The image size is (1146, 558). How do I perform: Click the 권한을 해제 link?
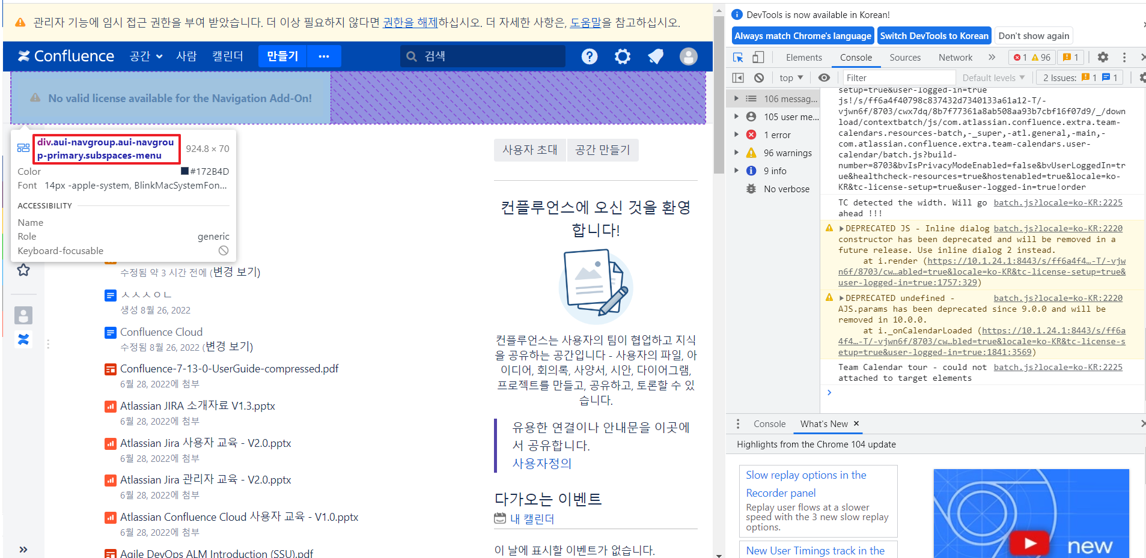410,22
